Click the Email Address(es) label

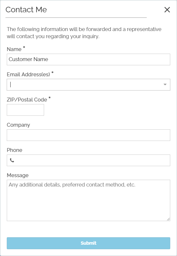(28, 74)
